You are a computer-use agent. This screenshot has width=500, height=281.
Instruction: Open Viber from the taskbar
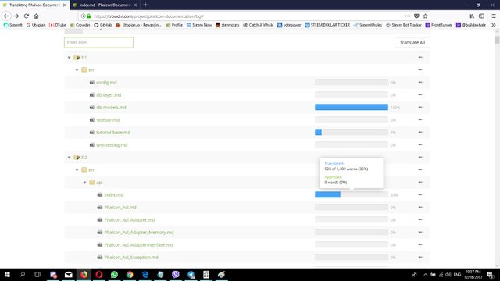click(x=175, y=274)
